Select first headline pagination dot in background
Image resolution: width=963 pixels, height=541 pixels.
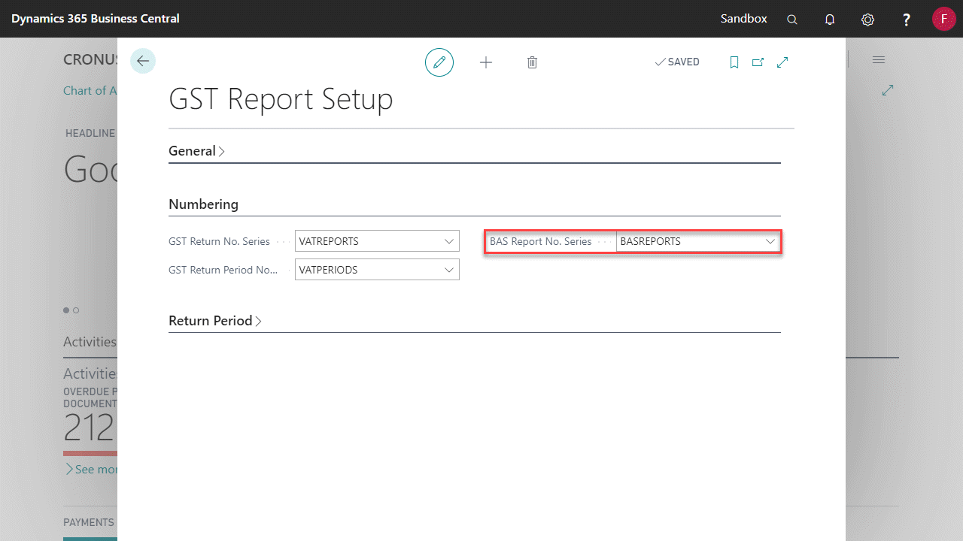66,310
